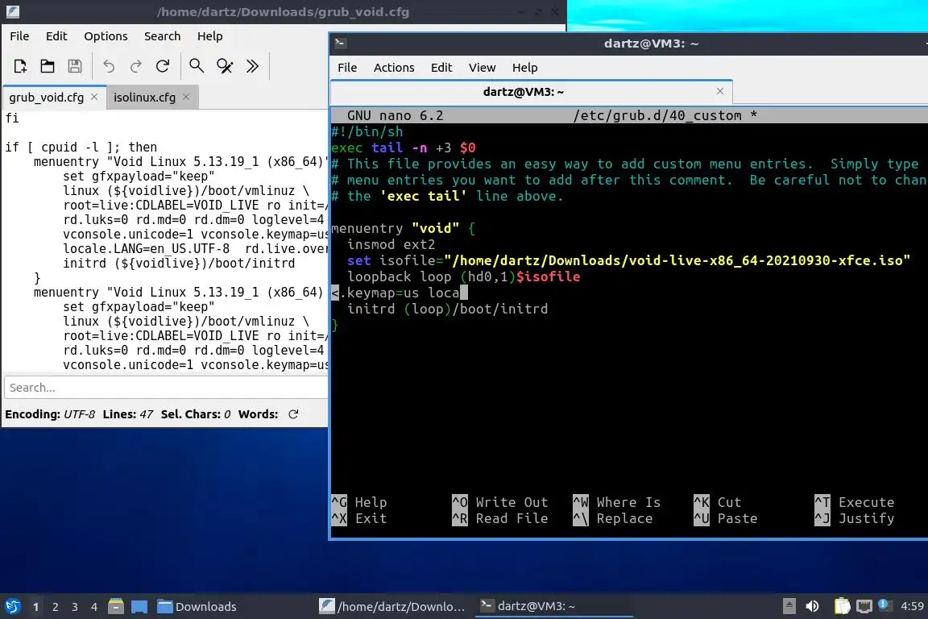
Task: Click the FeatherPad feather icon in title bar
Action: coord(12,11)
